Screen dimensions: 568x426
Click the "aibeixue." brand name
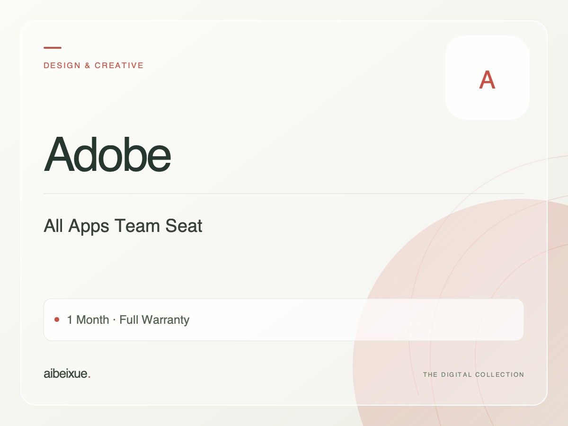(x=67, y=373)
